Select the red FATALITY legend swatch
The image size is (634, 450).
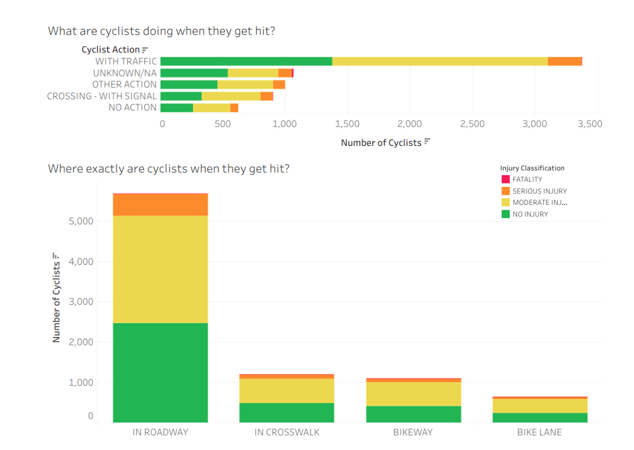505,179
